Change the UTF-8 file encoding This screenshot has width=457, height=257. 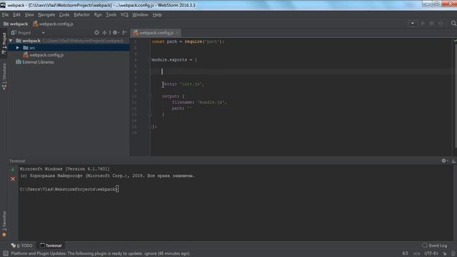431,253
